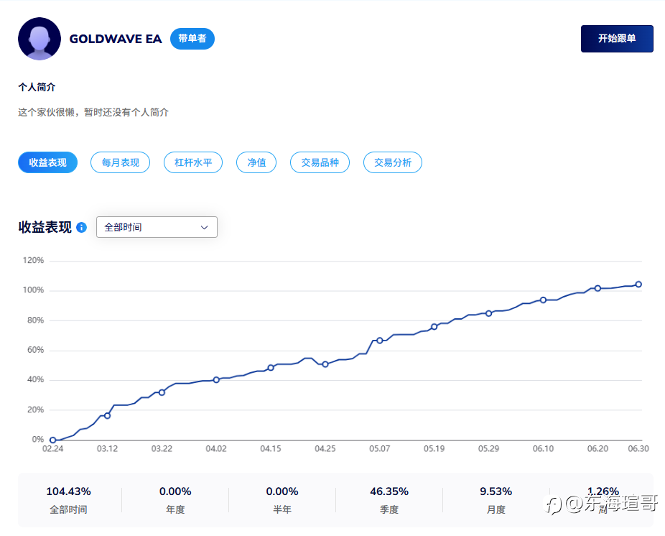Click the dropdown chevron arrow in 全部时间 box
Screen dimensions: 665x536
click(204, 228)
